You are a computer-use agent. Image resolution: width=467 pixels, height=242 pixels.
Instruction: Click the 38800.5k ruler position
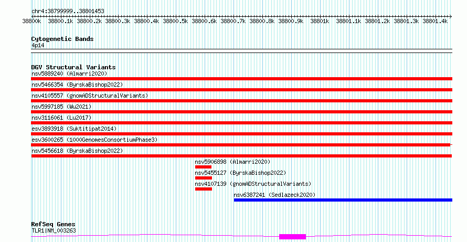point(175,21)
